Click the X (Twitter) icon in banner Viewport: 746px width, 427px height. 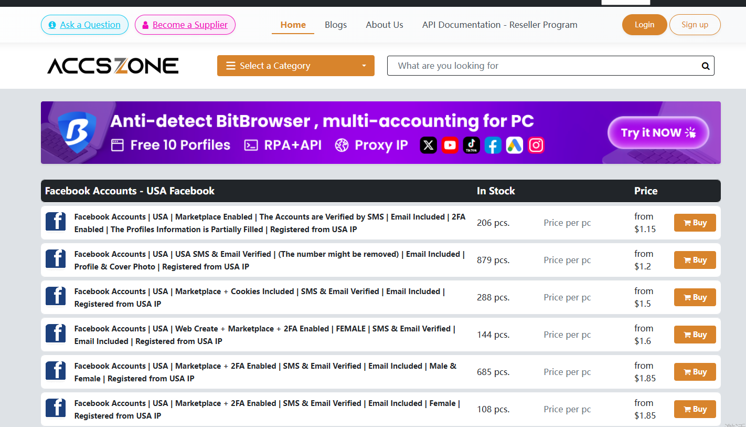[429, 145]
